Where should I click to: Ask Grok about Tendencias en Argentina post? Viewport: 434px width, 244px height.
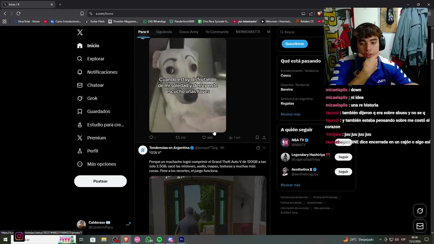pyautogui.click(x=258, y=148)
